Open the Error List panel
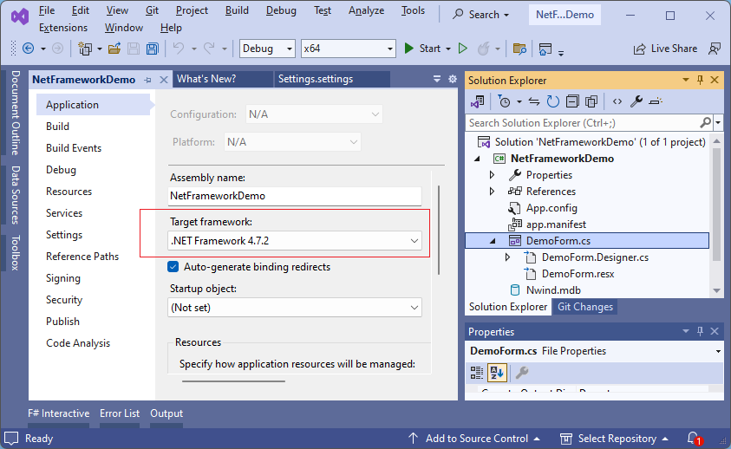 [120, 413]
